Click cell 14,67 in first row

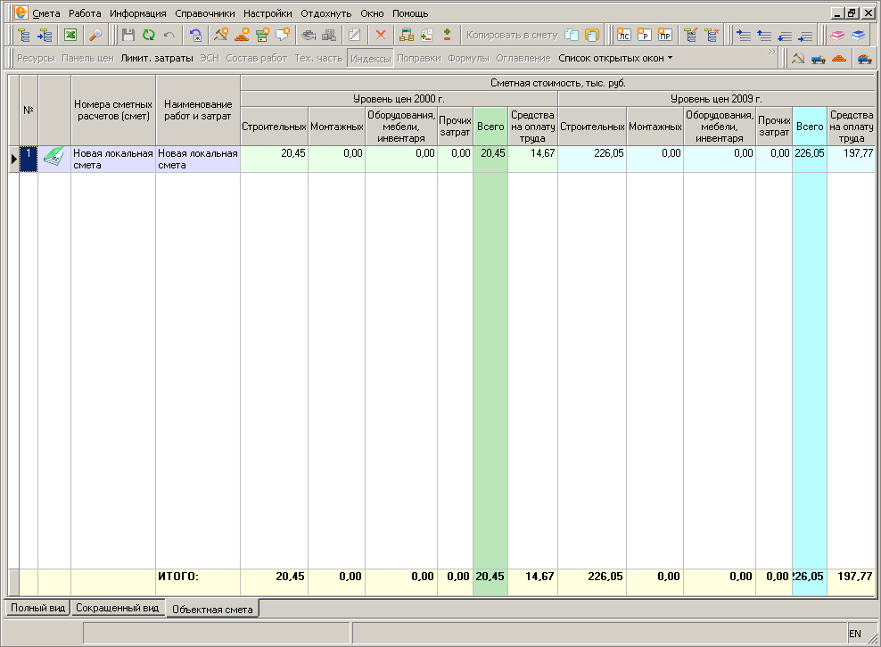coord(532,159)
